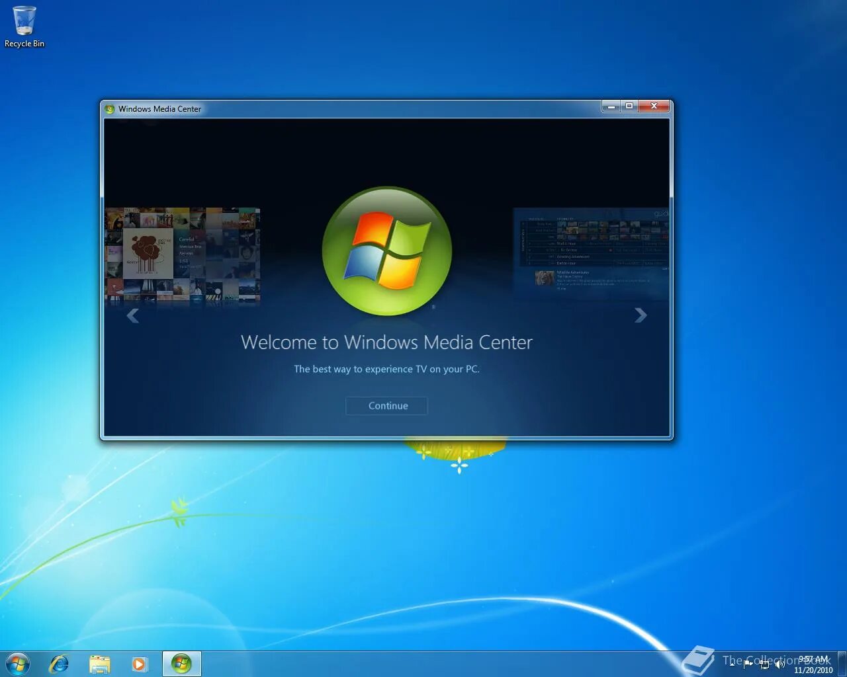Click 'The best way to experience TV' text
Viewport: 847px width, 677px height.
(386, 369)
